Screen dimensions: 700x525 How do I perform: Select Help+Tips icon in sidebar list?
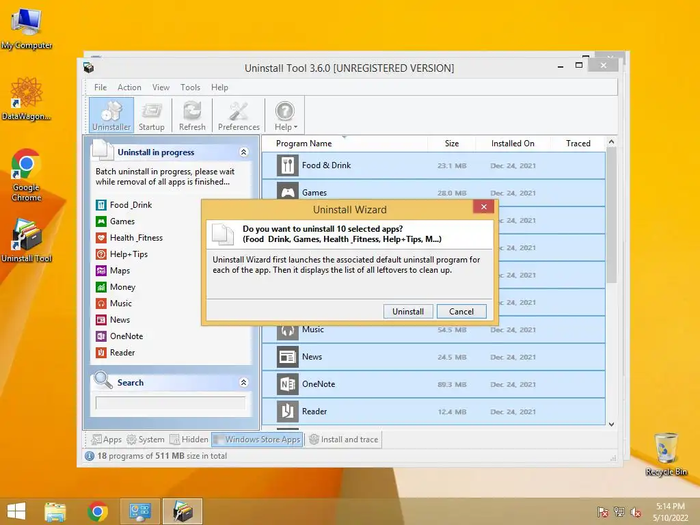click(x=101, y=254)
